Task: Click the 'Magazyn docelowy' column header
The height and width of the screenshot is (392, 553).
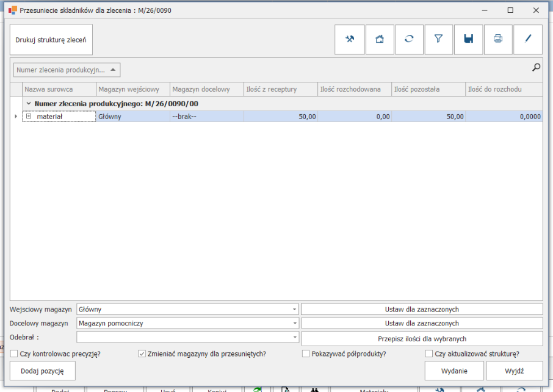Action: click(206, 89)
